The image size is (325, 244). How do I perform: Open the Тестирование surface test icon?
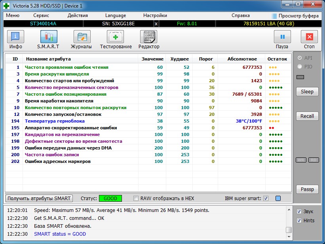pos(115,37)
